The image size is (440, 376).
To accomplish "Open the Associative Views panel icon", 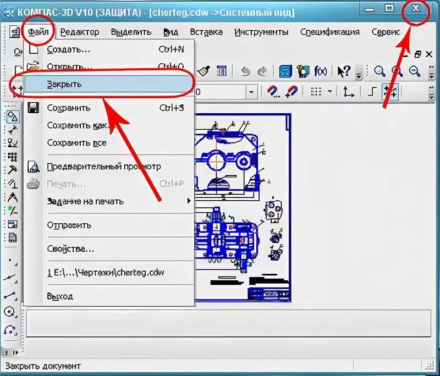I will pyautogui.click(x=13, y=224).
